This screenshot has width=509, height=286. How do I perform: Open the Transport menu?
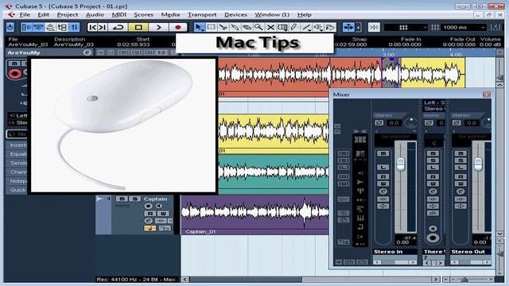202,14
